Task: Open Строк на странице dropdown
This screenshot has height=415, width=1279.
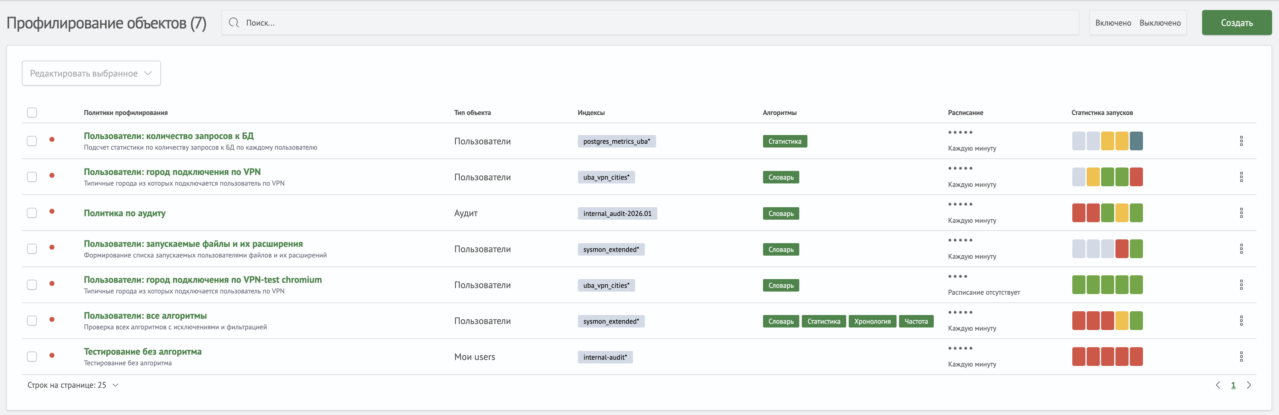Action: click(x=73, y=385)
